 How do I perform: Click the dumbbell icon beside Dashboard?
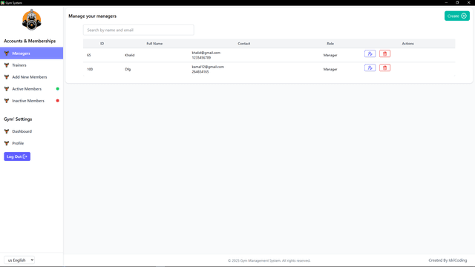tap(7, 131)
